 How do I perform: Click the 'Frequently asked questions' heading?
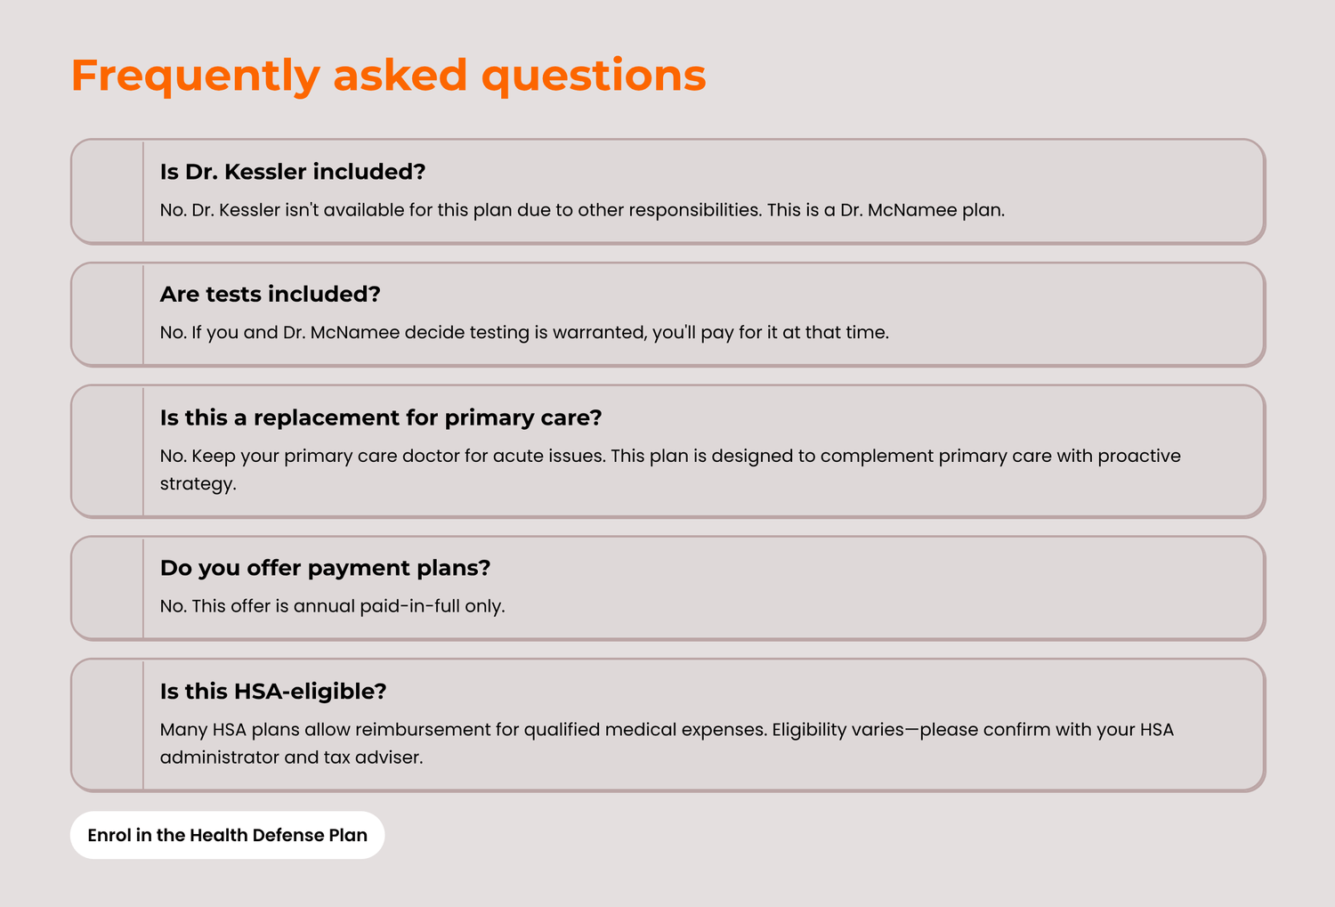(388, 75)
